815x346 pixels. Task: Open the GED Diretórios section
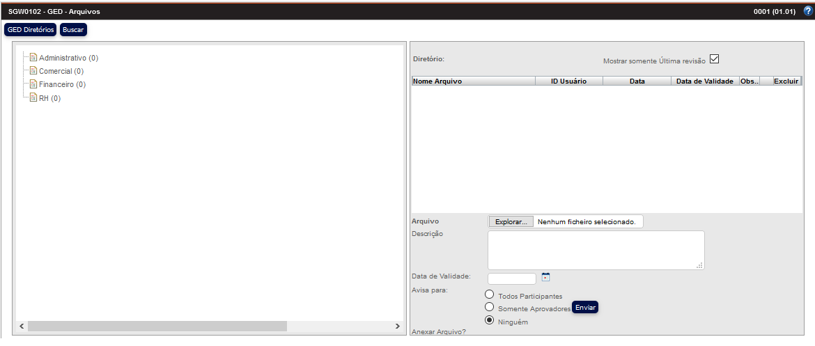point(31,30)
